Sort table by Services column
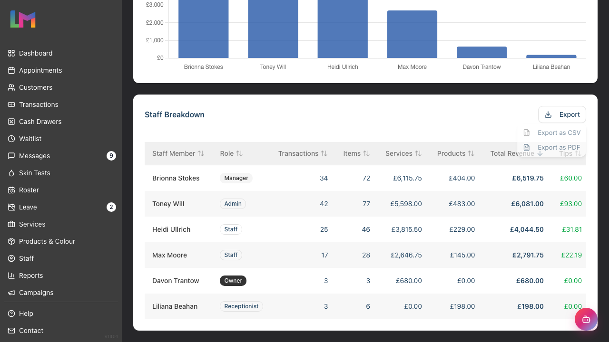609x342 pixels. coord(403,153)
